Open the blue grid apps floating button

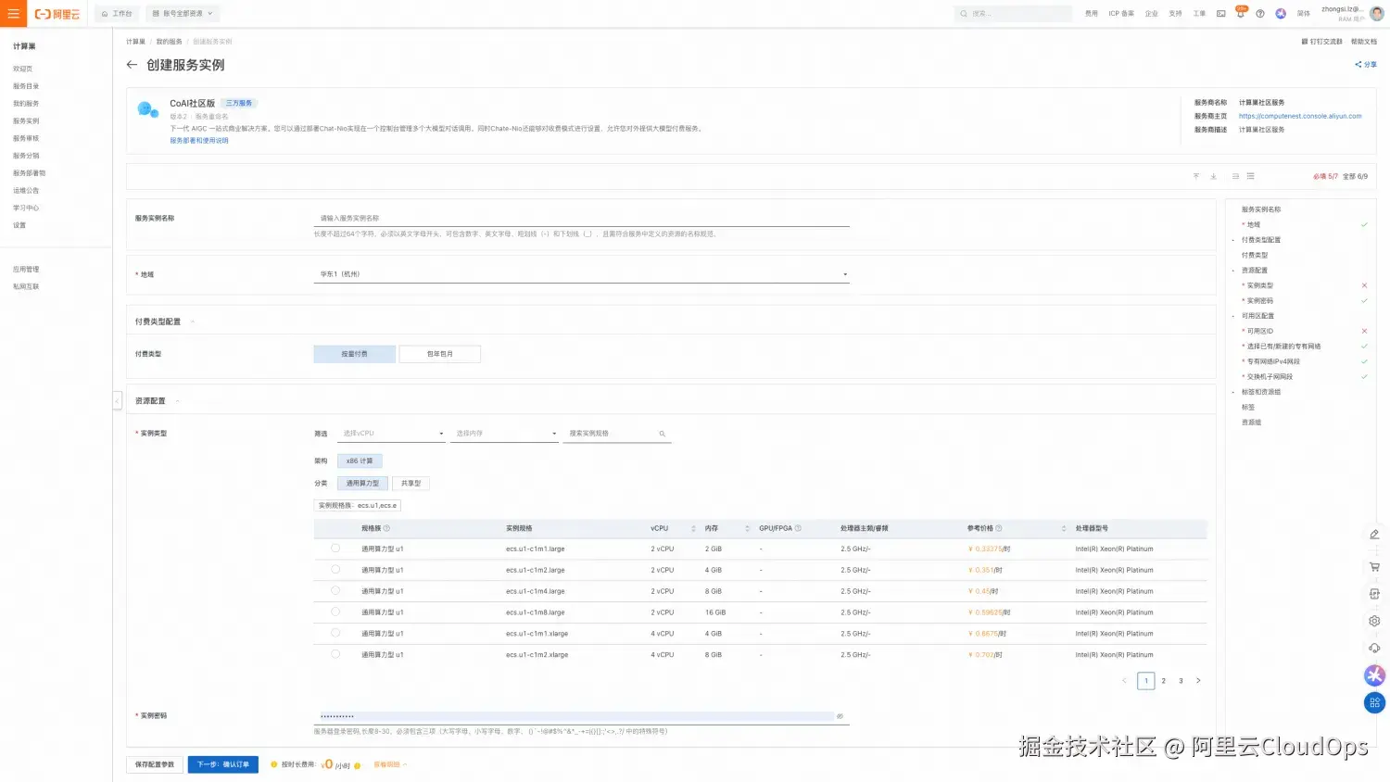(x=1374, y=703)
